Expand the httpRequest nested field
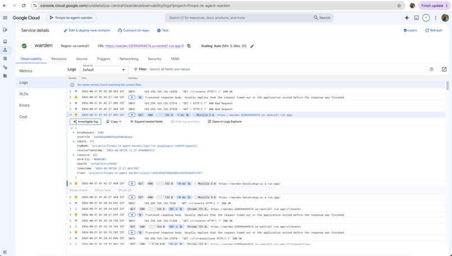Image resolution: width=452 pixels, height=256 pixels. (x=73, y=132)
